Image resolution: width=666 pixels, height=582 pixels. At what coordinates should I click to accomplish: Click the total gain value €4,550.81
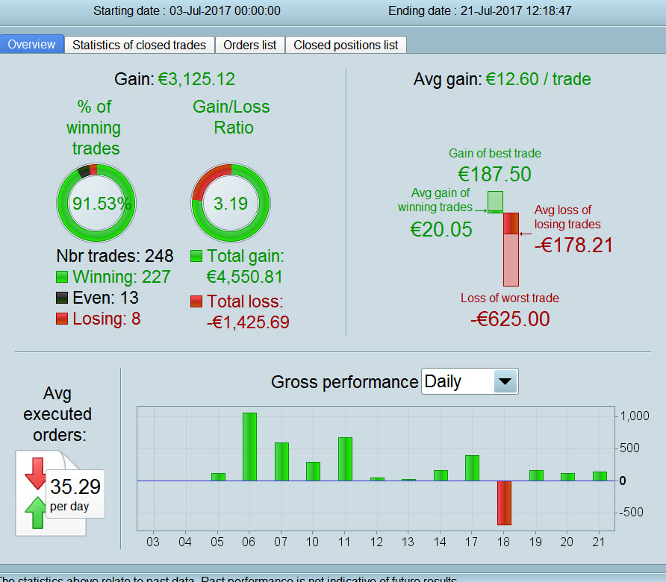click(x=244, y=277)
